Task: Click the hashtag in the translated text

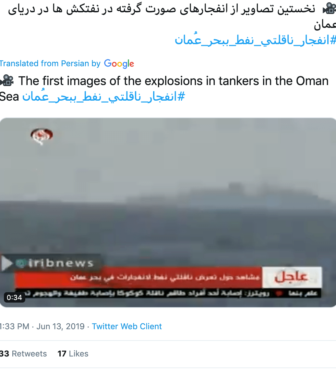Action: tap(103, 97)
